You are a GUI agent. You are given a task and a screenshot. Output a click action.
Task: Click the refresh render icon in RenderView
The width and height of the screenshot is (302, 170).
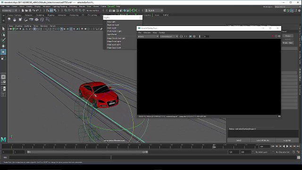(x=276, y=36)
